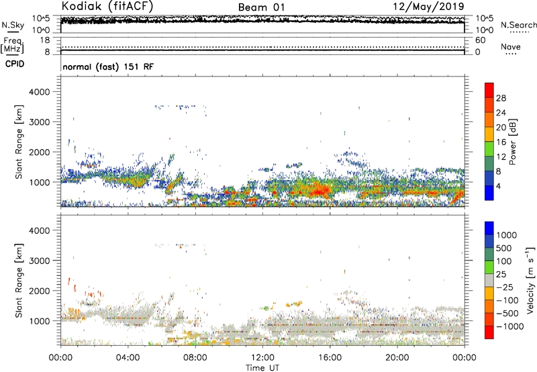Click the "12" power colorbar label
Screen dimensions: 537x372
(x=501, y=157)
